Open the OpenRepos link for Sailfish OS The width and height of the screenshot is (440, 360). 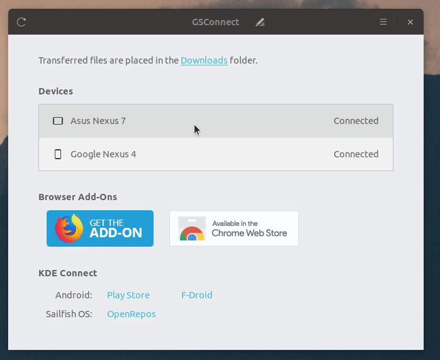point(132,314)
